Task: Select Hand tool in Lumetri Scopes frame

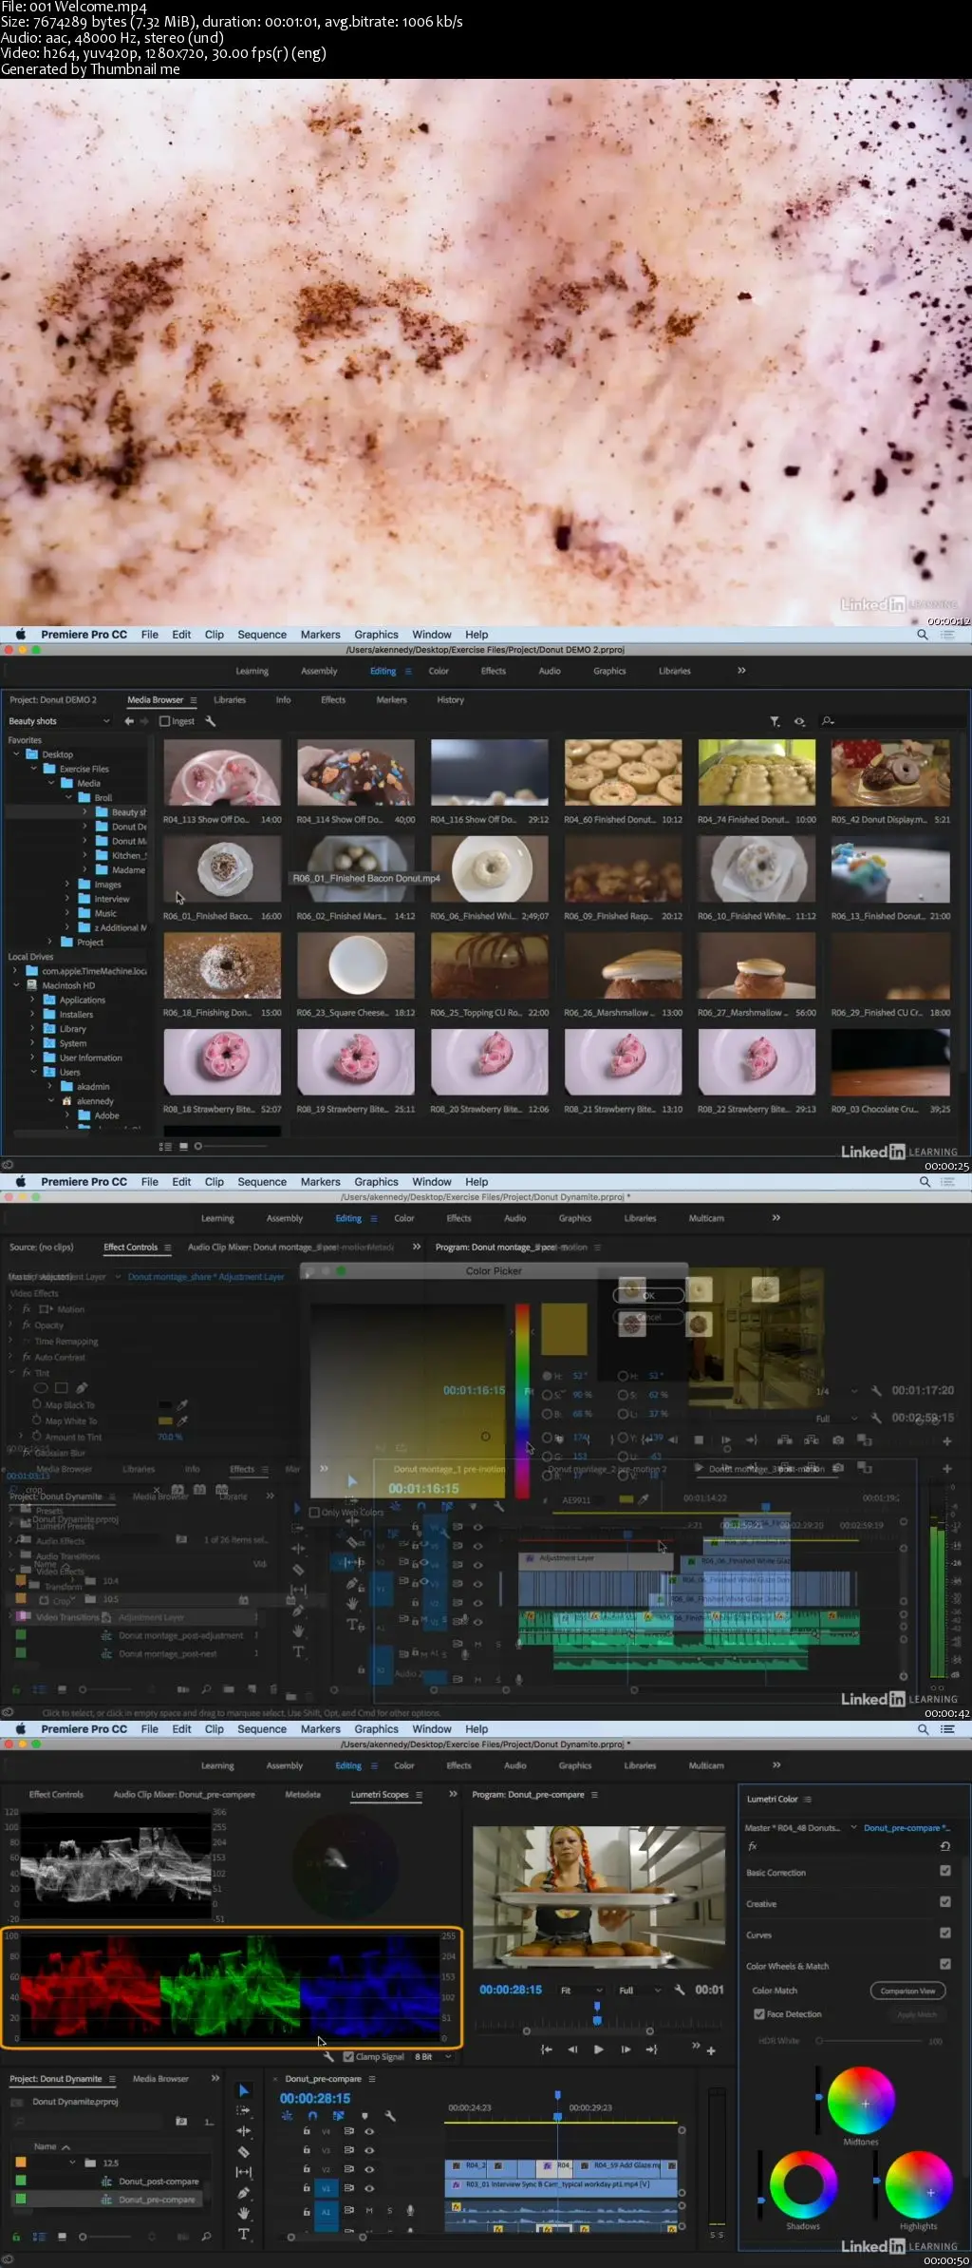Action: coord(244,2213)
